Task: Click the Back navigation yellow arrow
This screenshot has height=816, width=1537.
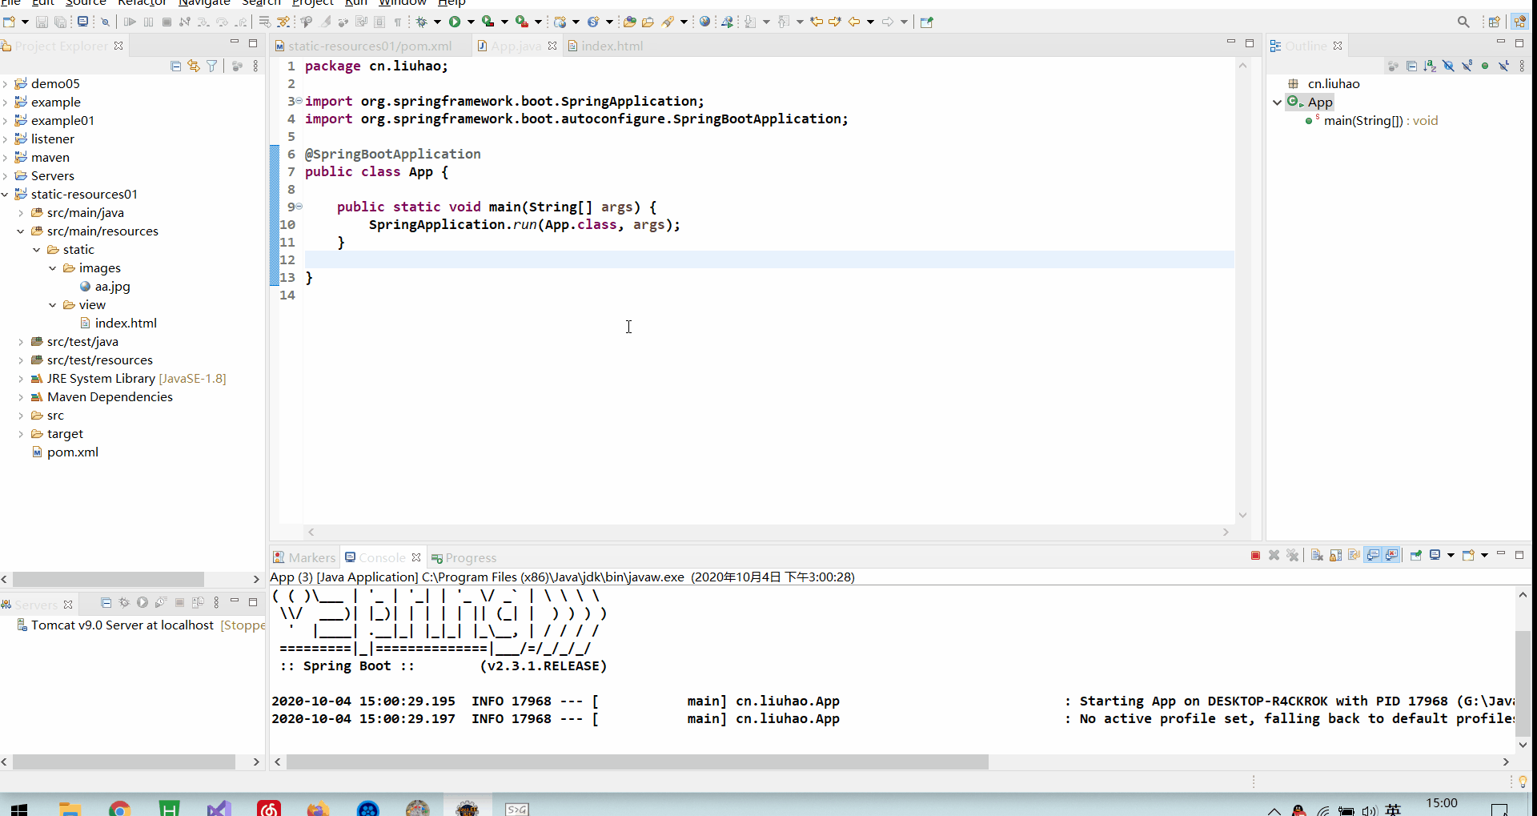Action: click(x=854, y=22)
